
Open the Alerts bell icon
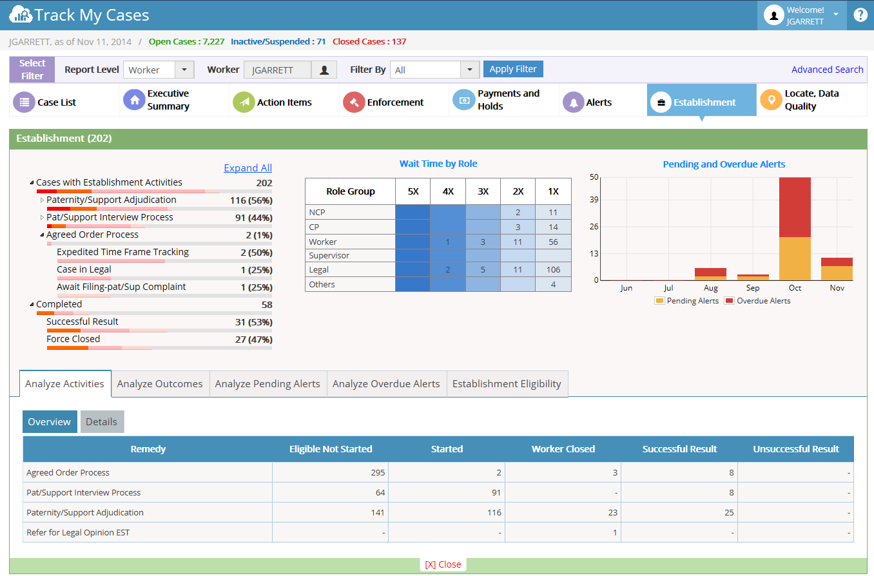point(574,102)
